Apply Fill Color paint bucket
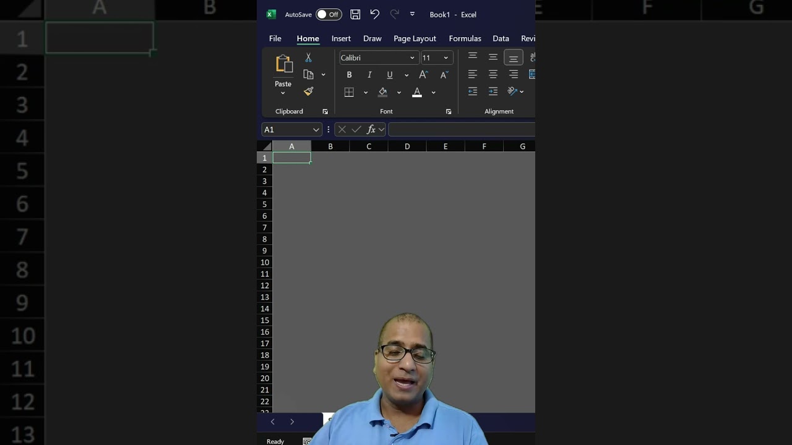The height and width of the screenshot is (445, 792). (383, 92)
